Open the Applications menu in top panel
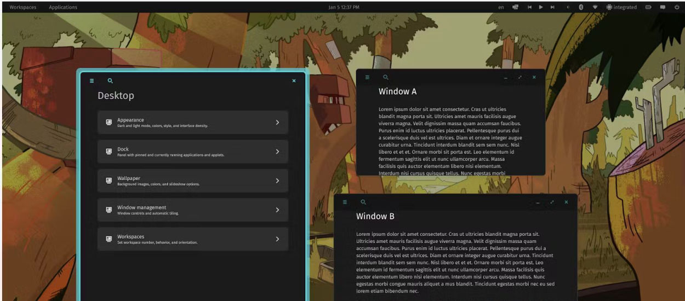The width and height of the screenshot is (685, 301). [x=63, y=7]
